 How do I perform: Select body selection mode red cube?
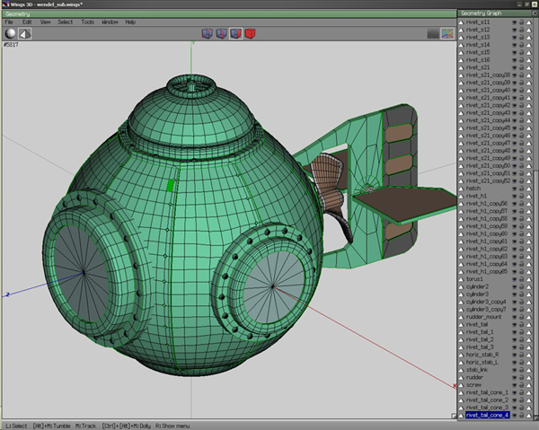click(250, 34)
